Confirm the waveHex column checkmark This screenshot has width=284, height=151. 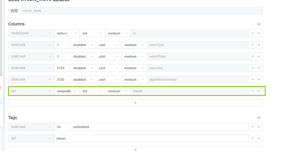point(259,68)
